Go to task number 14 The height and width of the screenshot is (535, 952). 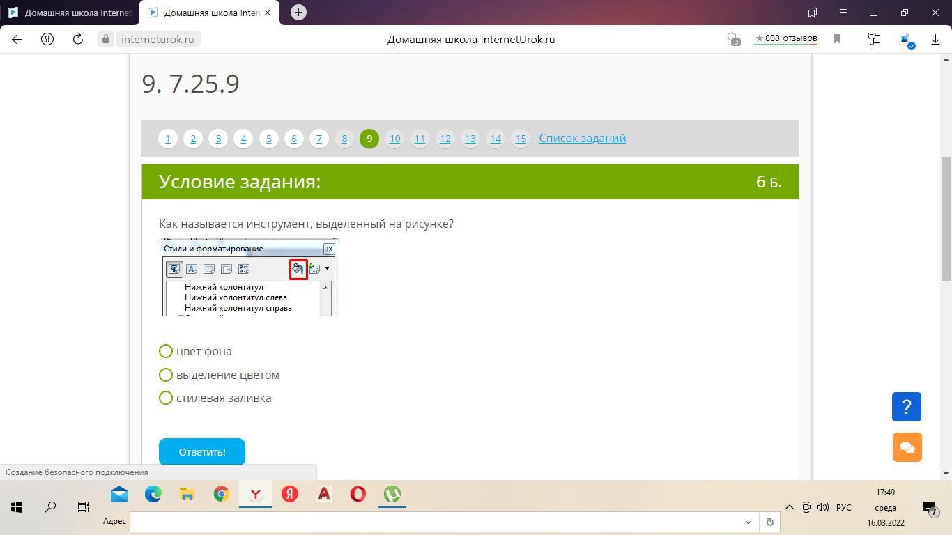496,139
